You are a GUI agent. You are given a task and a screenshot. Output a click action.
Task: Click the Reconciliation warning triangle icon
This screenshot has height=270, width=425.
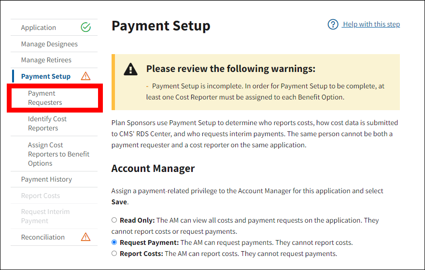(85, 237)
